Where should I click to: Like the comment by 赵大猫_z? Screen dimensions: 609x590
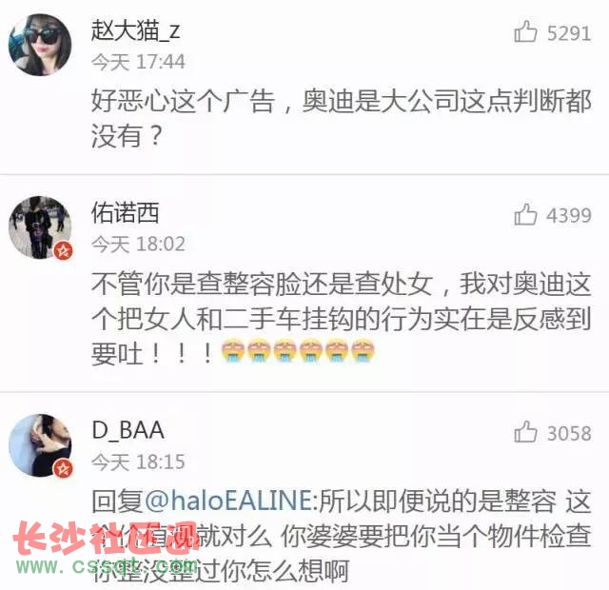[525, 31]
